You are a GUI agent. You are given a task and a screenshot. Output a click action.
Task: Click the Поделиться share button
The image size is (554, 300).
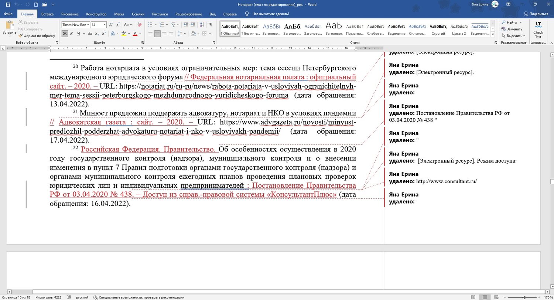point(535,14)
